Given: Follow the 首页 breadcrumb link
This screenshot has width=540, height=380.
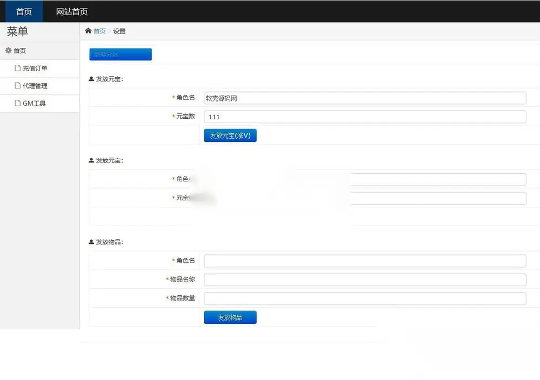Looking at the screenshot, I should point(99,31).
